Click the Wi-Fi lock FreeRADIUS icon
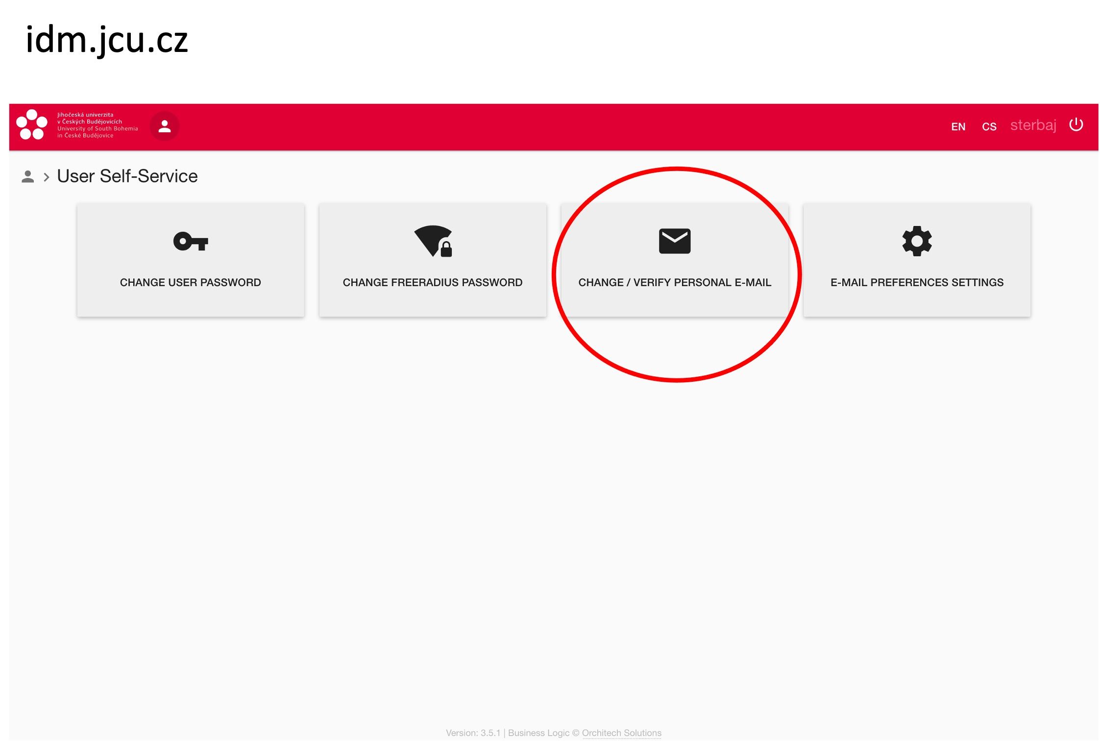This screenshot has width=1100, height=741. click(x=433, y=241)
